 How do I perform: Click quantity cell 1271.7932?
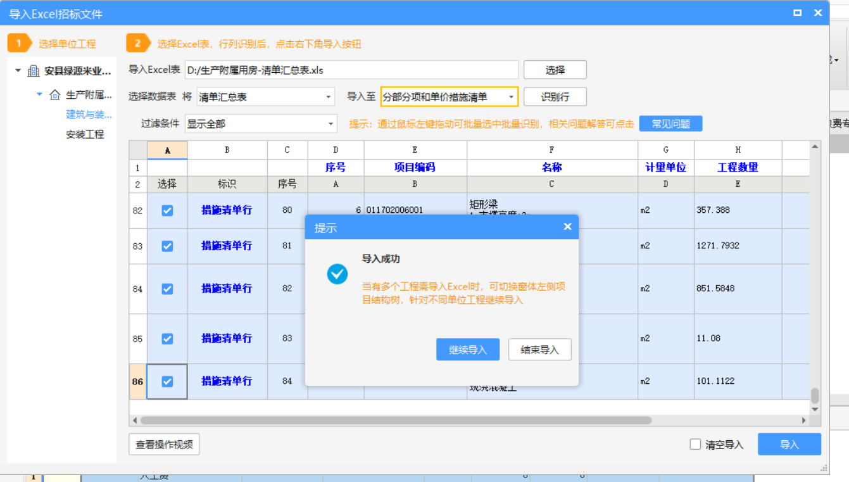[738, 246]
